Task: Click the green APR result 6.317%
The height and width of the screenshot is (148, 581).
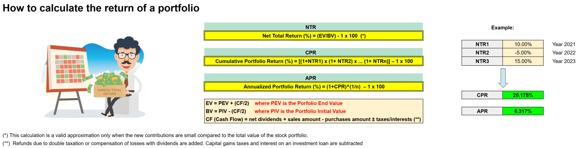Action: click(523, 111)
